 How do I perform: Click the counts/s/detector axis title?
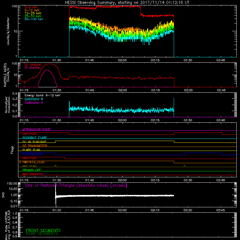point(8,31)
